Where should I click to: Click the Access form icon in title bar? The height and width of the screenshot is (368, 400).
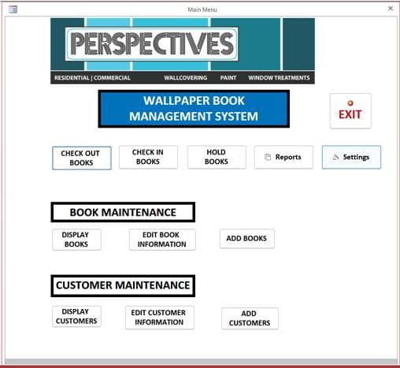click(x=13, y=9)
